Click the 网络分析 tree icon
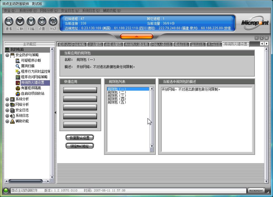 click(x=12, y=105)
